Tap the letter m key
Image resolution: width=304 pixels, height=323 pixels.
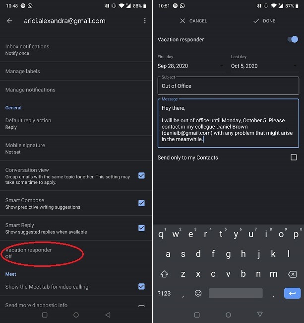click(x=273, y=274)
